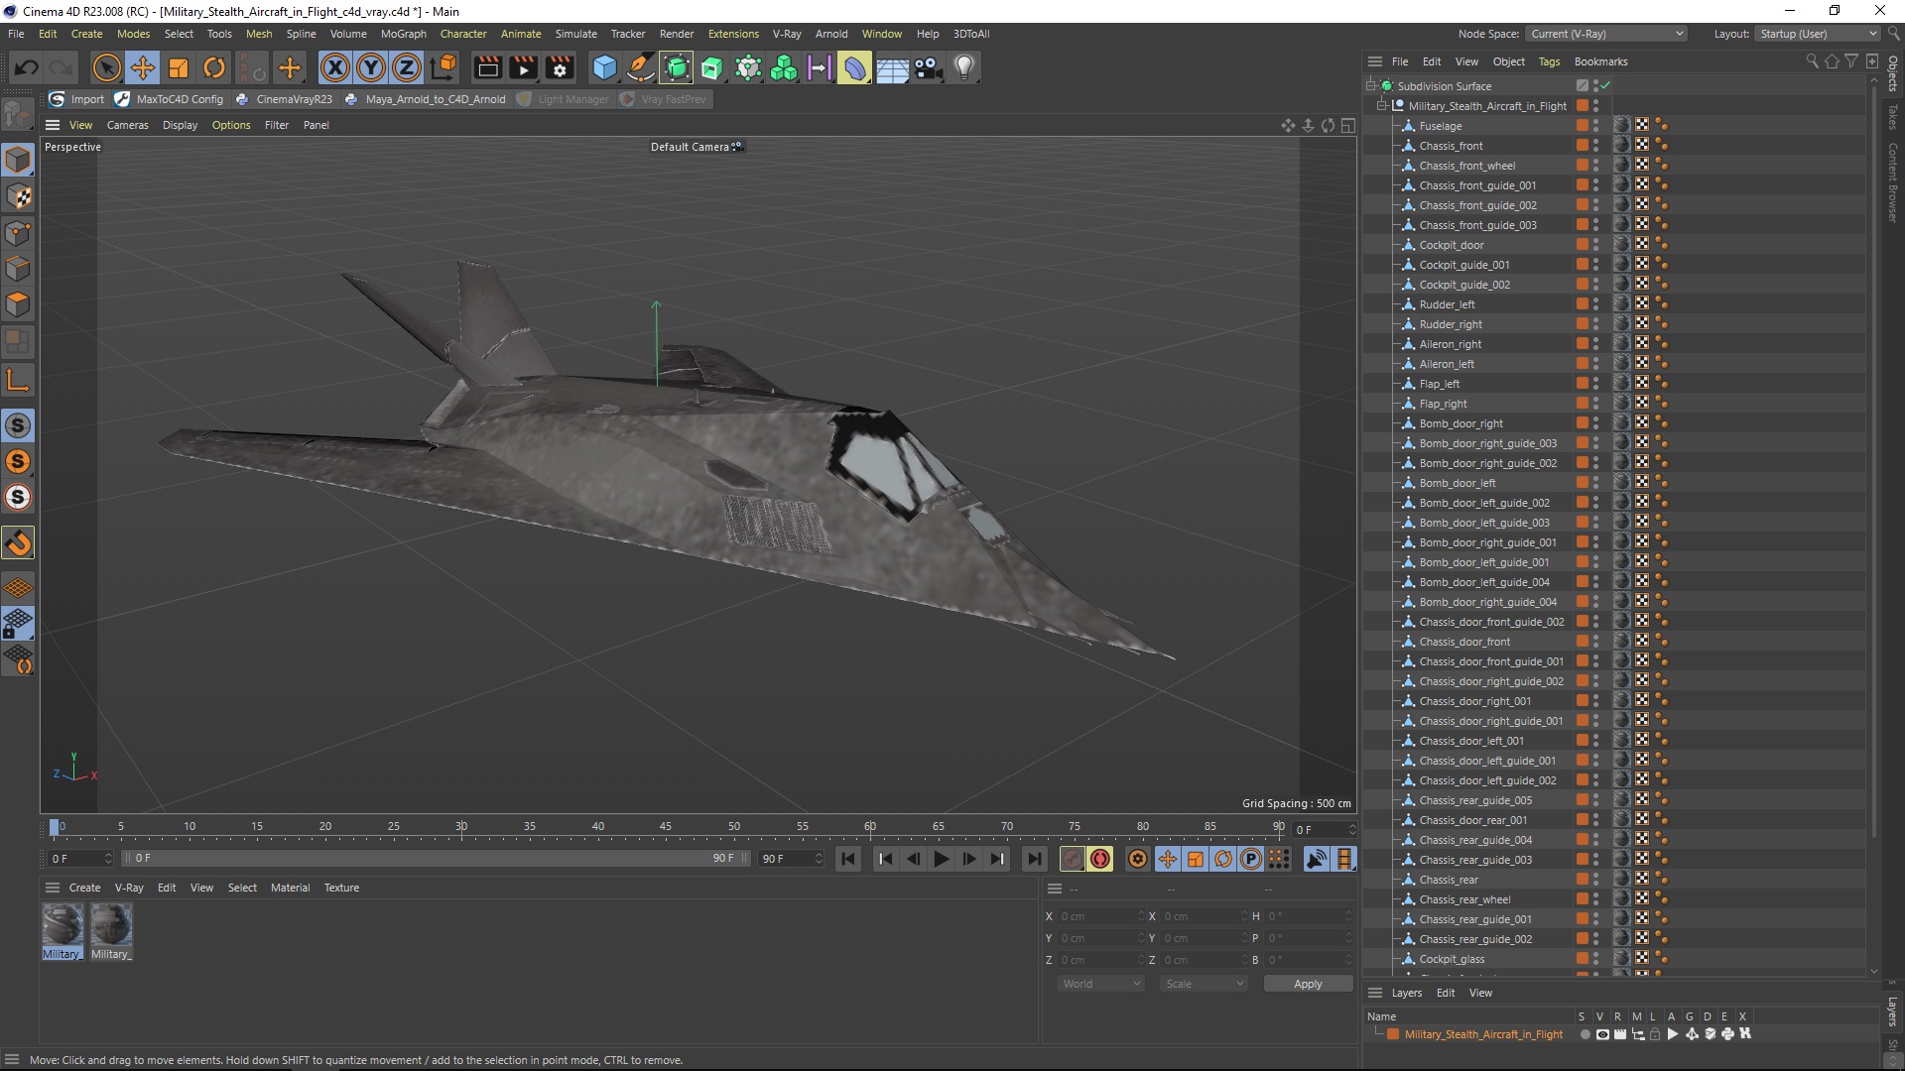Viewport: 1905px width, 1071px height.
Task: Open the Takes vertical tab
Action: 1893,116
